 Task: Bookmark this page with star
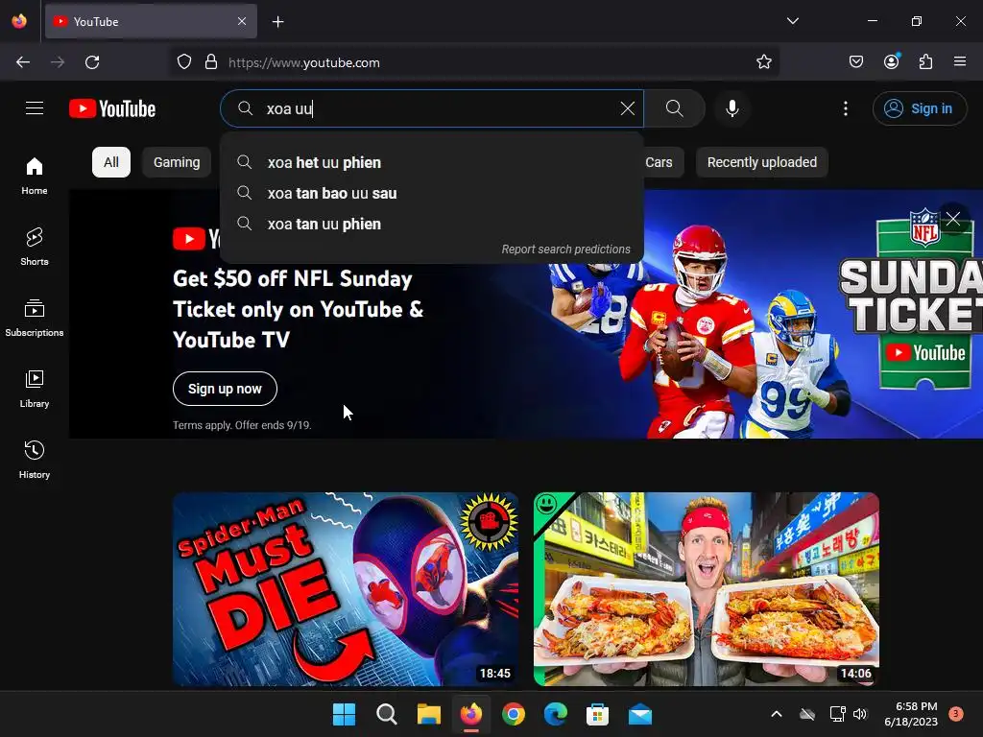[763, 62]
